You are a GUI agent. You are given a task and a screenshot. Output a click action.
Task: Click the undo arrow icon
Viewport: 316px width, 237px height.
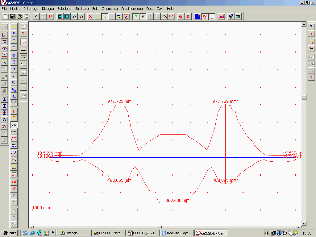point(36,16)
